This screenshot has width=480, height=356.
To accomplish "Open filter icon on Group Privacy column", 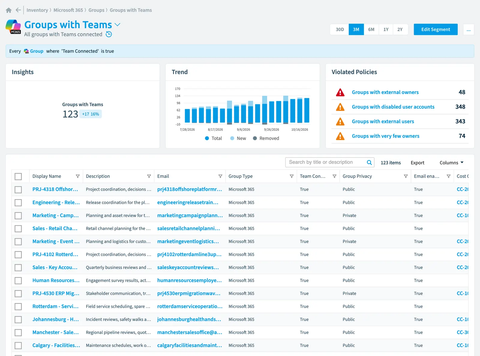I will click(406, 176).
